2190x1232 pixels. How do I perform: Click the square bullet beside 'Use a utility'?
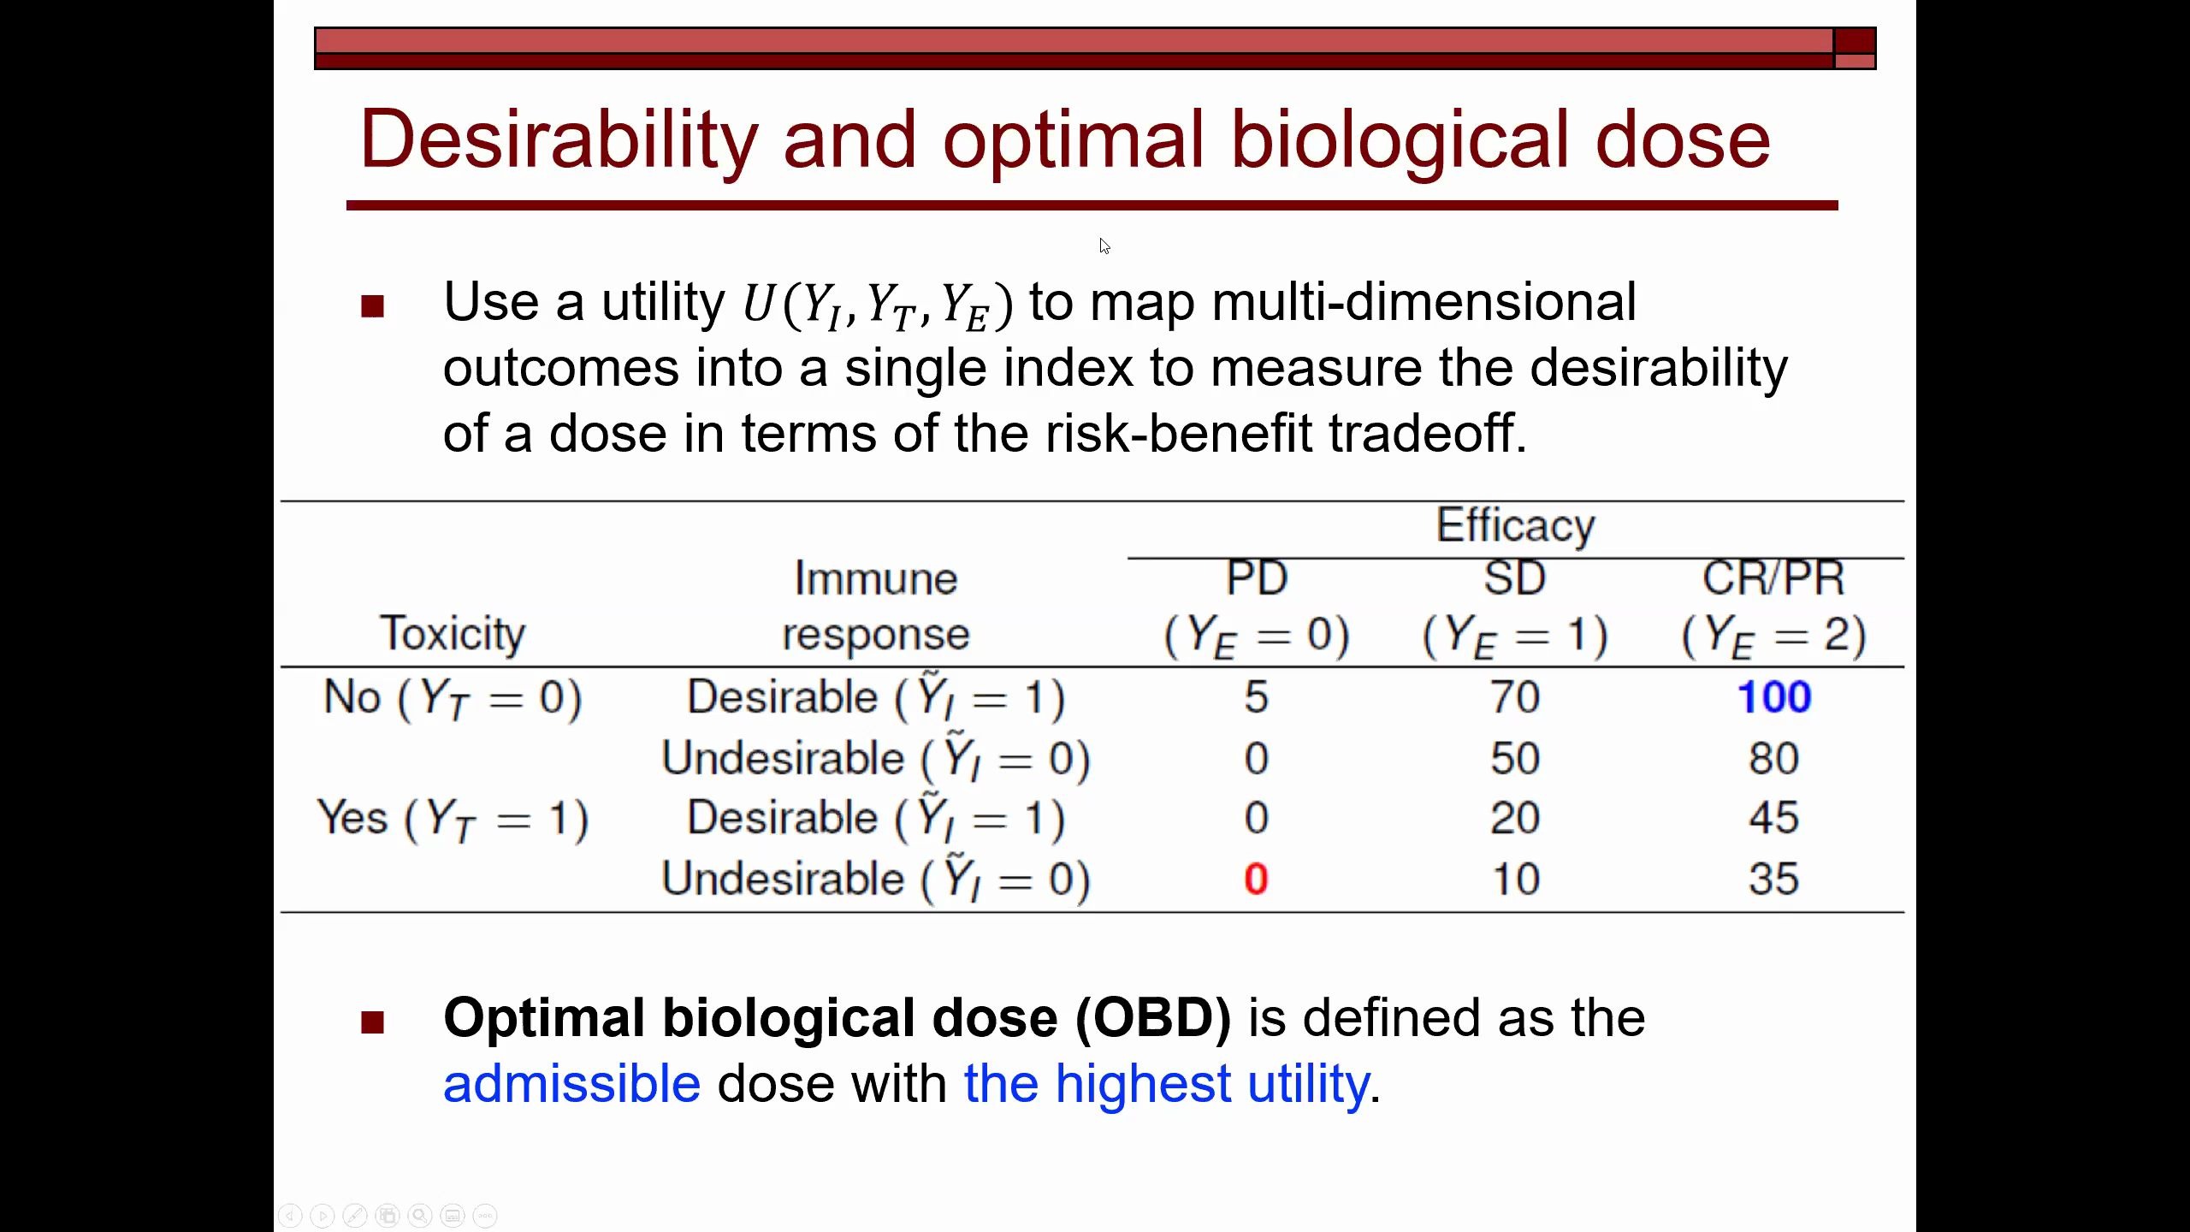click(x=372, y=305)
